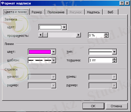131x112 pixels.
Task: Select the Надпись tab
Action: pyautogui.click(x=93, y=12)
